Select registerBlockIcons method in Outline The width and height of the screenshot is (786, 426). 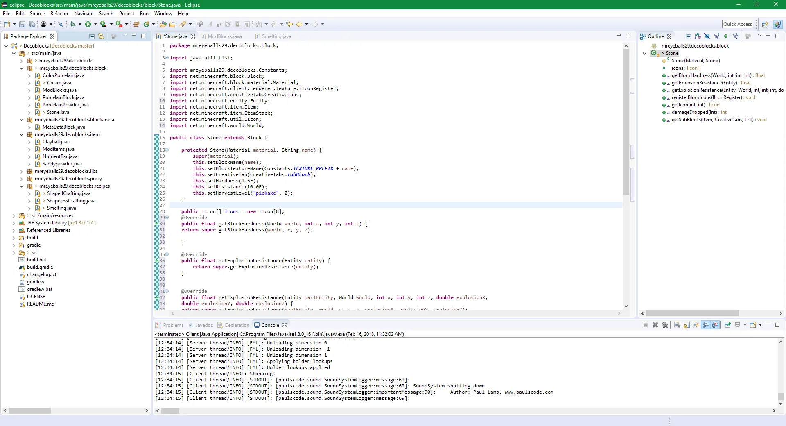pyautogui.click(x=712, y=97)
